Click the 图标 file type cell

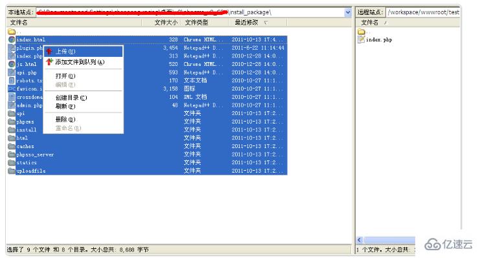[x=190, y=89]
